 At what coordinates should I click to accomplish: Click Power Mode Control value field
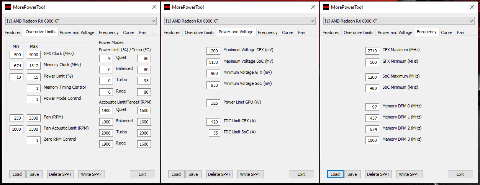coord(34,99)
